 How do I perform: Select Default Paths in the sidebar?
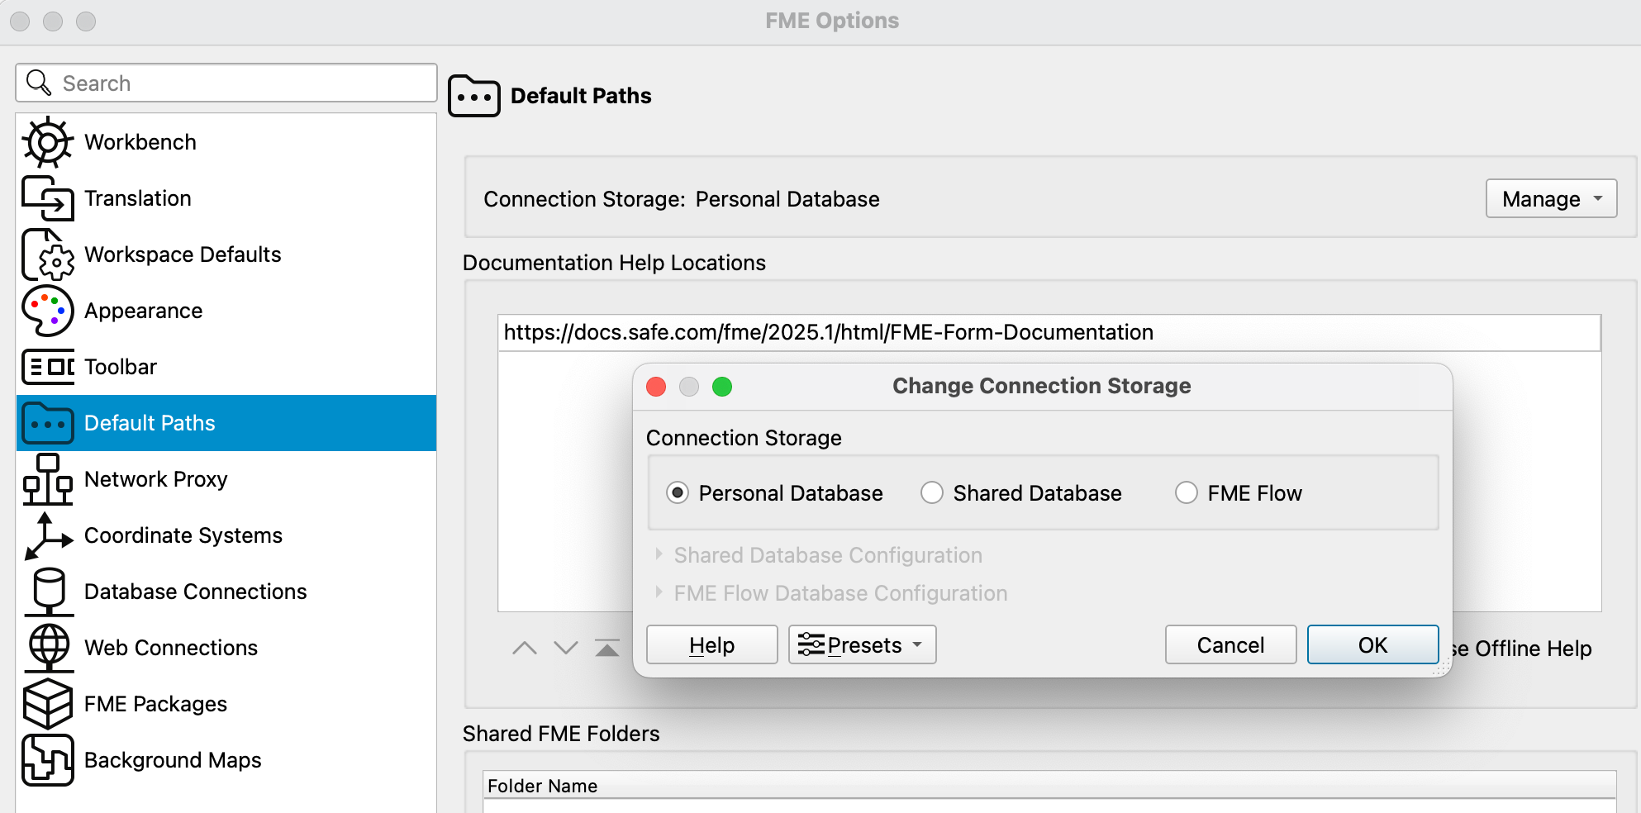[226, 423]
